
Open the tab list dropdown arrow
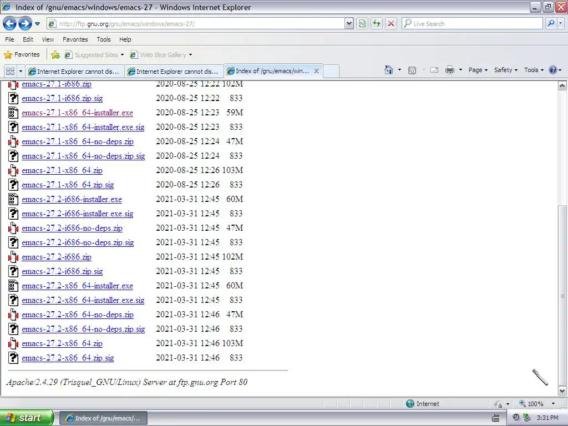pos(21,72)
